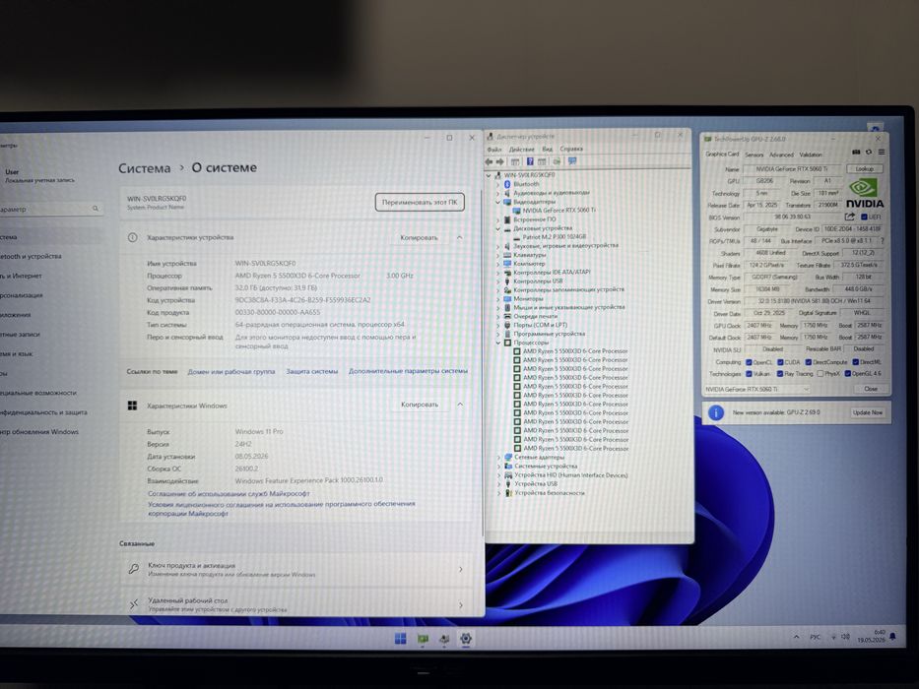
Task: Open the Файл menu in Device Manager
Action: (494, 150)
